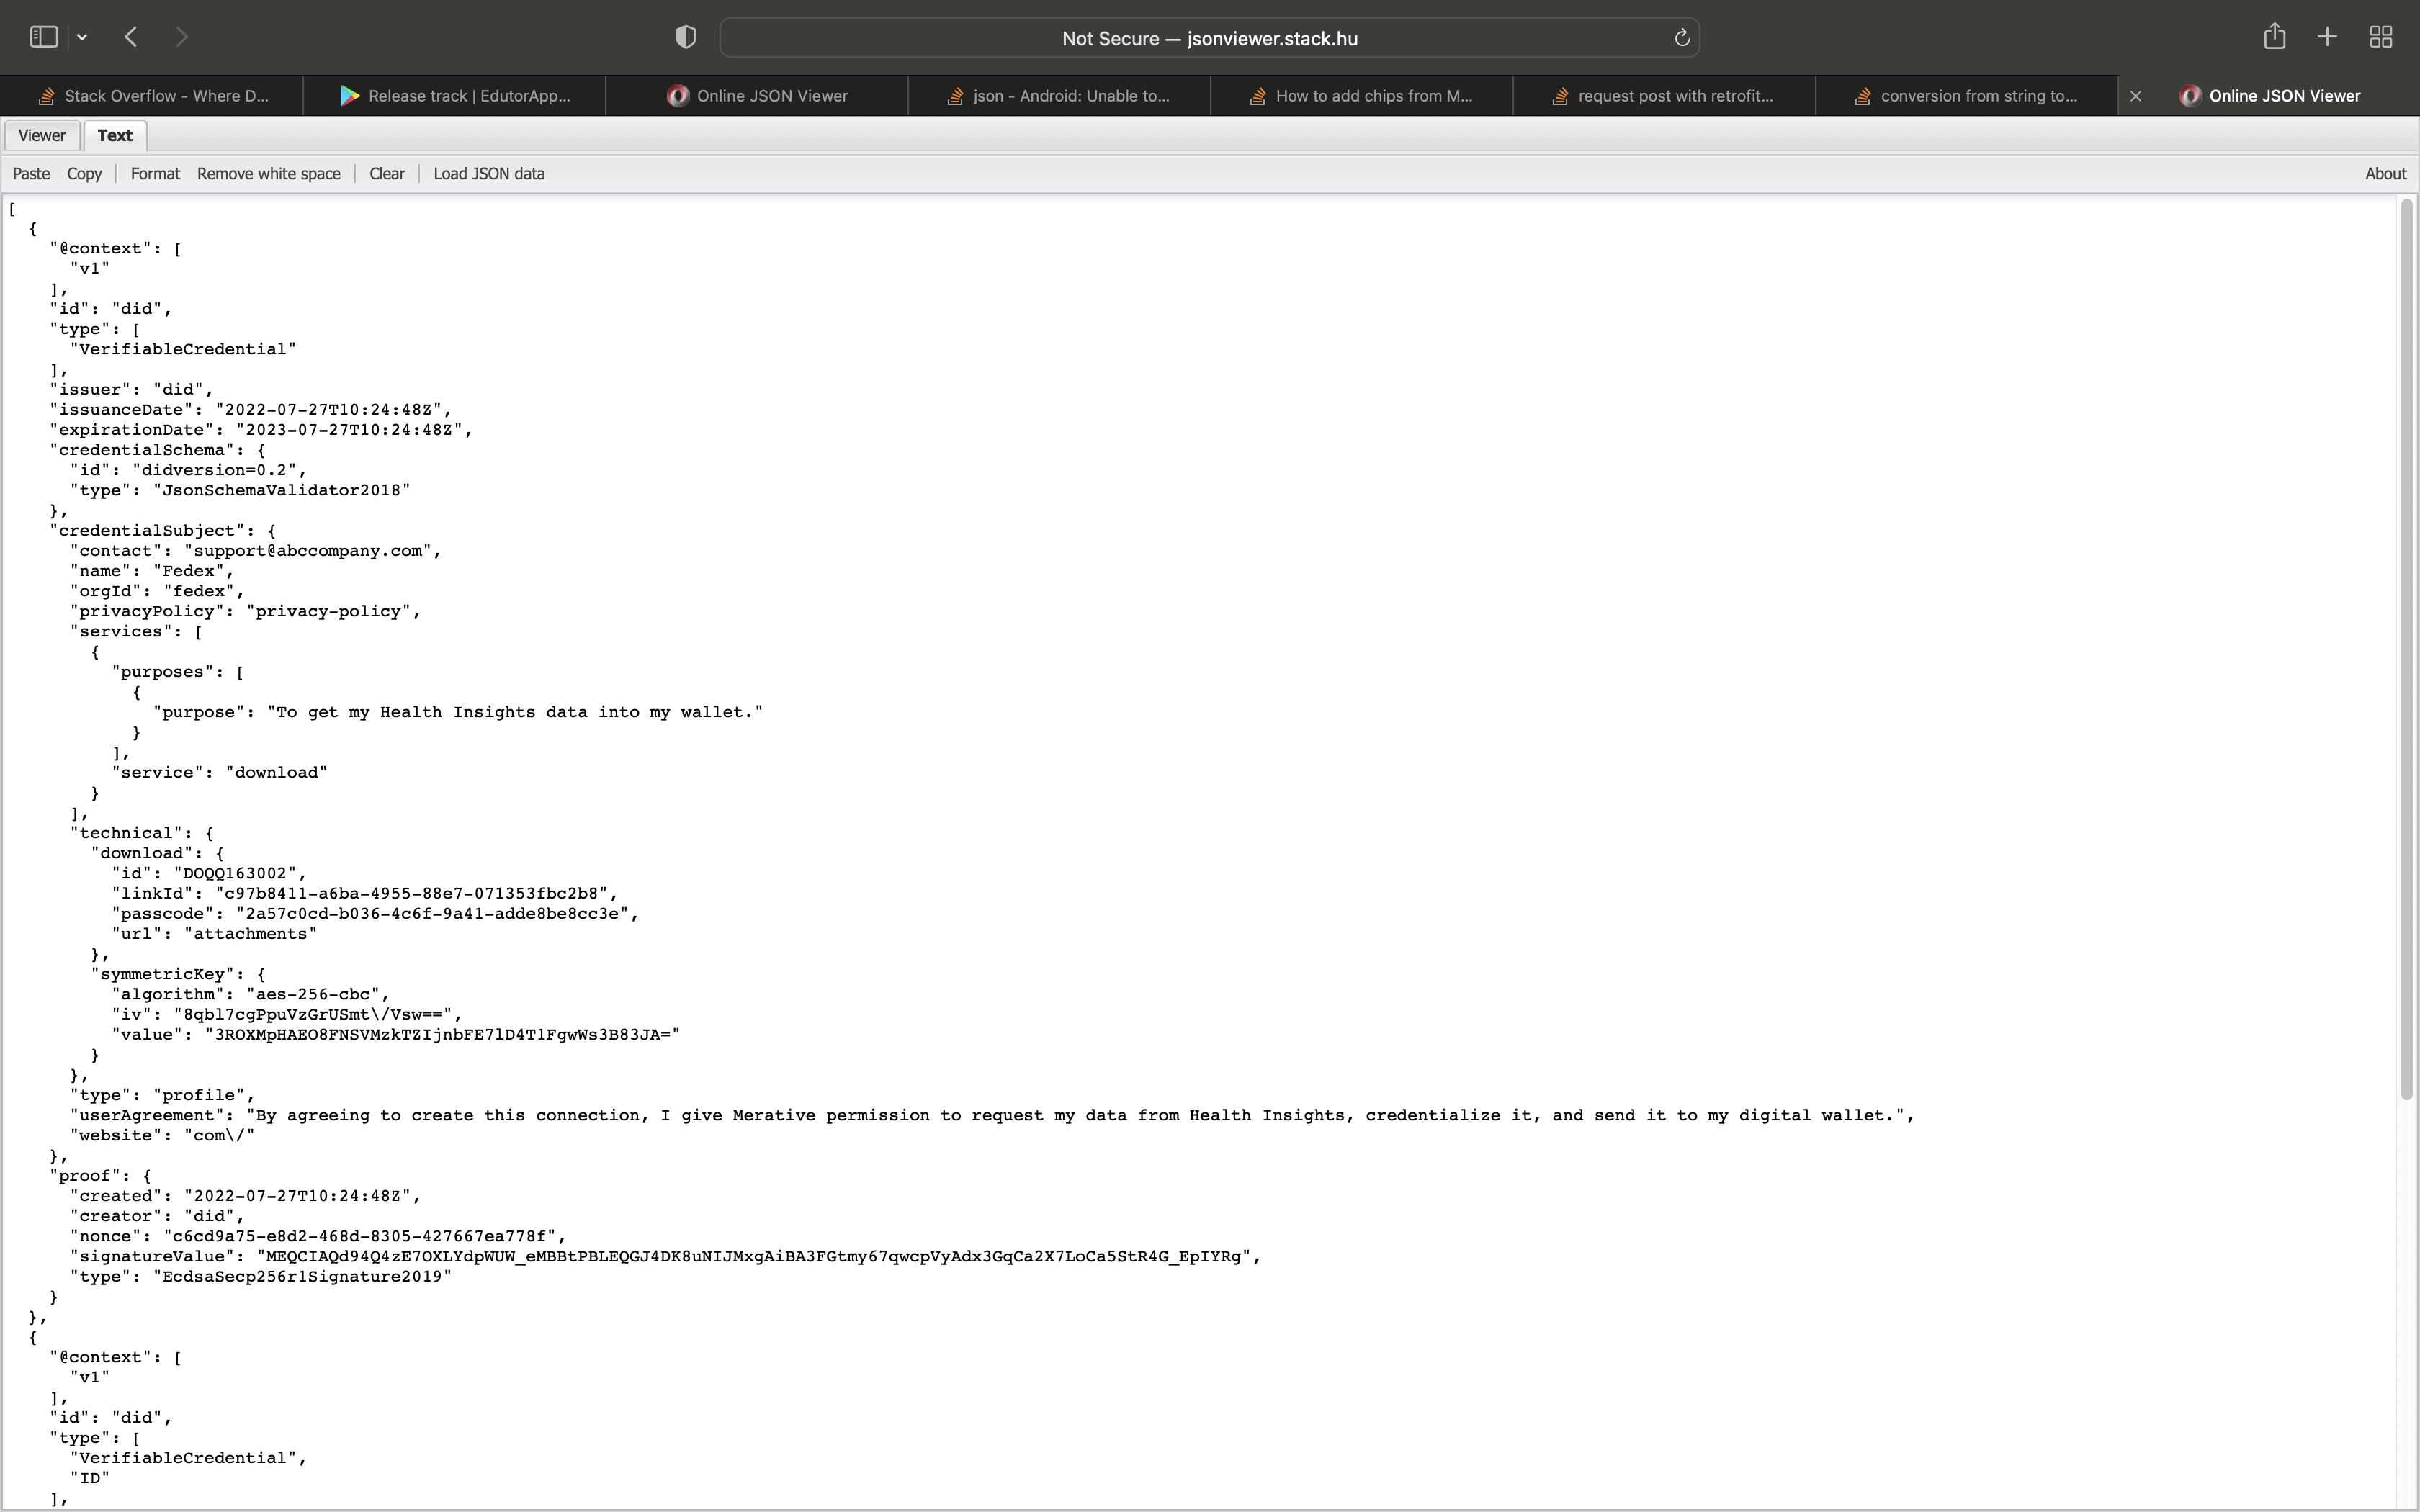2420x1512 pixels.
Task: Go forward with the forward arrow
Action: [x=181, y=37]
